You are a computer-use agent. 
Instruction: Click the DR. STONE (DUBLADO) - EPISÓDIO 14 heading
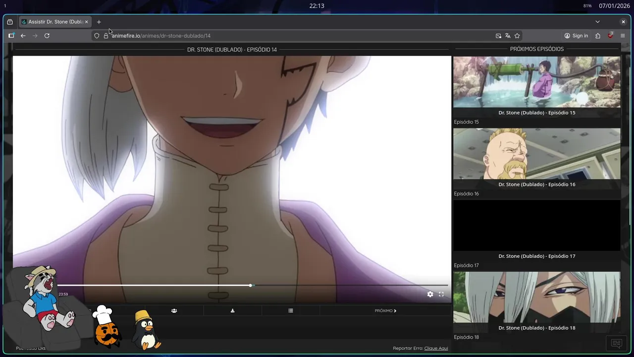232,50
